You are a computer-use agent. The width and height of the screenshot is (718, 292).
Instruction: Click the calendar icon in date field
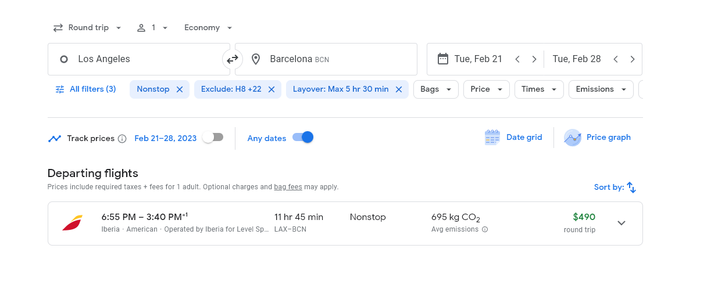point(443,59)
